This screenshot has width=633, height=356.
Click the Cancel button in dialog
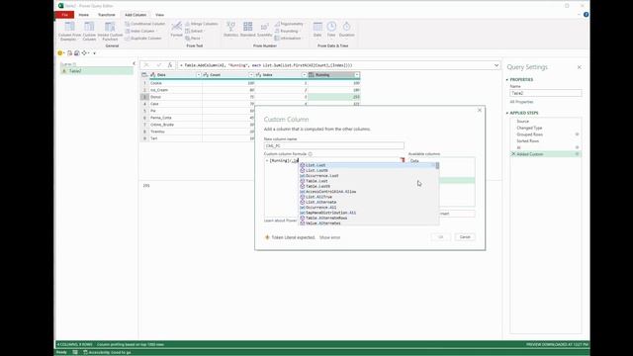pos(465,237)
